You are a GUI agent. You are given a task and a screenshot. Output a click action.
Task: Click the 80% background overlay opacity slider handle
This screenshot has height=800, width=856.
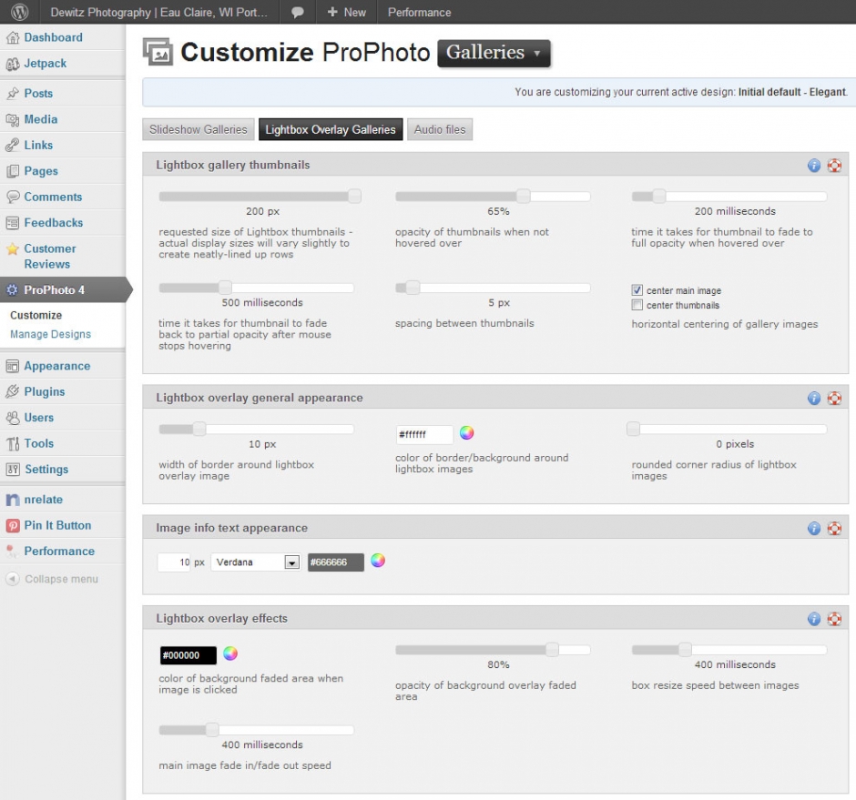(552, 650)
